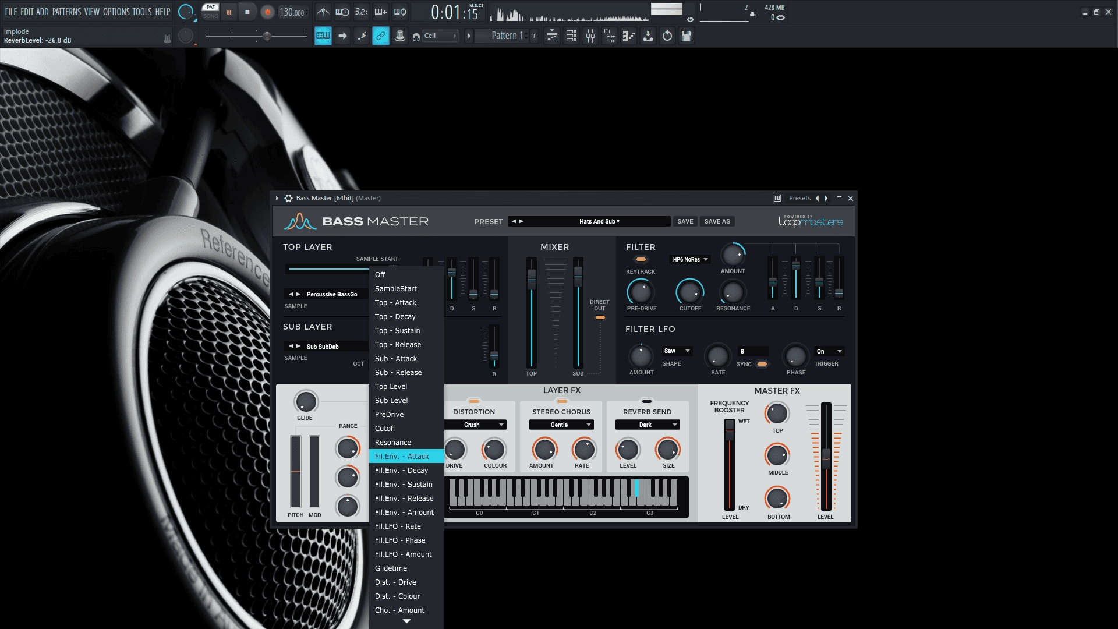Open the browser tree icon

coord(610,36)
